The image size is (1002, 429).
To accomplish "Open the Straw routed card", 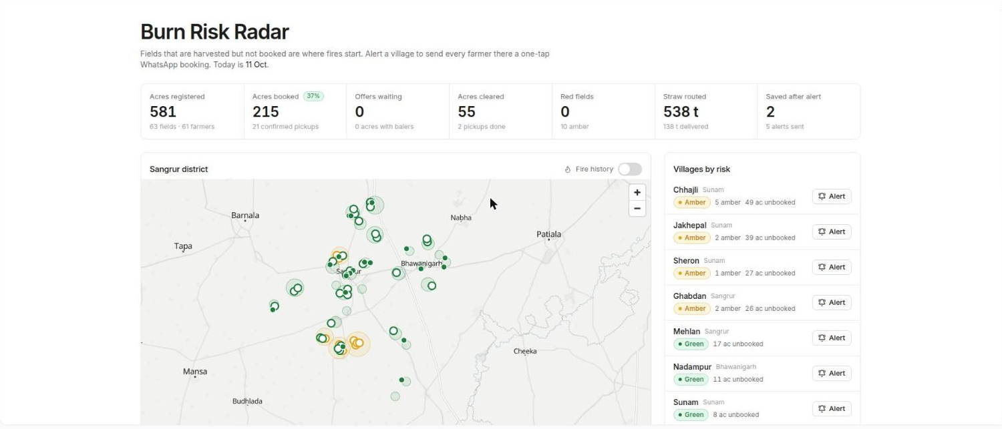I will [x=705, y=111].
